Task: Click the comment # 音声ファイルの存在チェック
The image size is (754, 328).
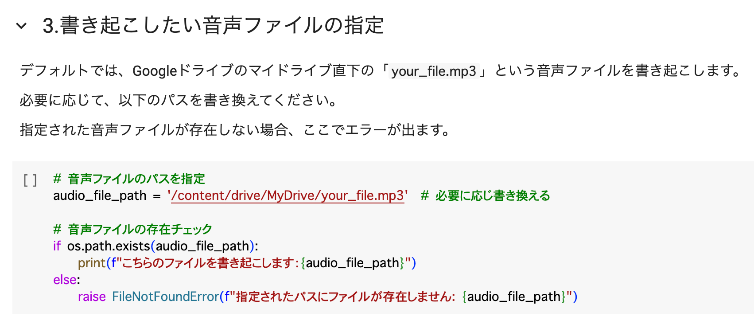Action: pos(132,230)
